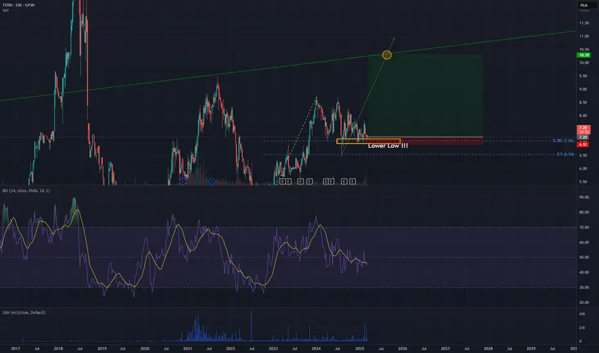This screenshot has width=599, height=353.
Task: Select the 0.5 (6.54) Fibonacci level label
Action: coord(566,154)
